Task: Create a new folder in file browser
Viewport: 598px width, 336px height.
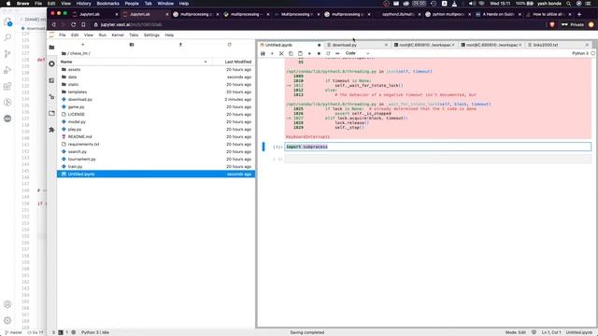Action: click(132, 45)
